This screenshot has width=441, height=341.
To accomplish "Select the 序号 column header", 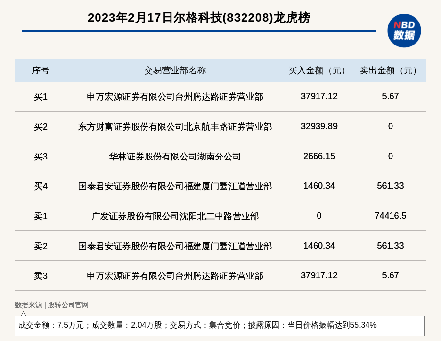I will pos(41,70).
